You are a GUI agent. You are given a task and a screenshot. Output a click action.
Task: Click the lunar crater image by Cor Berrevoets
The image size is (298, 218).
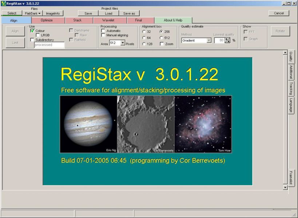pos(146,124)
